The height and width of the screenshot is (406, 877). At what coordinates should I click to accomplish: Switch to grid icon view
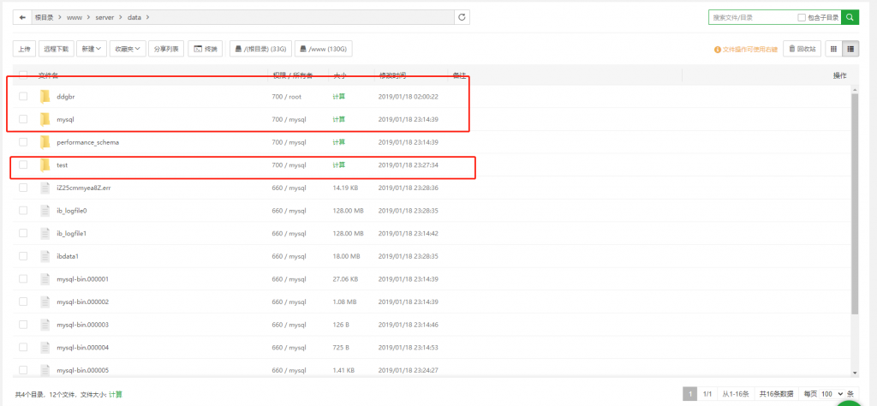point(833,49)
